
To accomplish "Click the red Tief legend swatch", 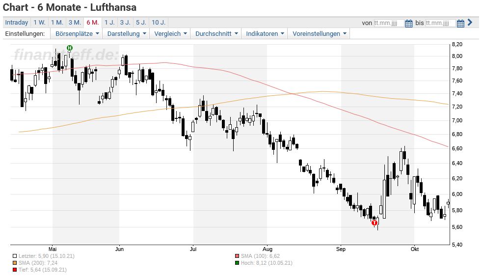I will tap(15, 270).
